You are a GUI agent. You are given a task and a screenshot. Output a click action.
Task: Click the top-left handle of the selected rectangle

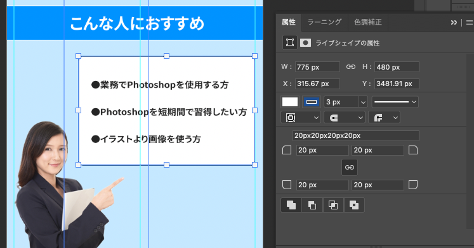(78, 56)
